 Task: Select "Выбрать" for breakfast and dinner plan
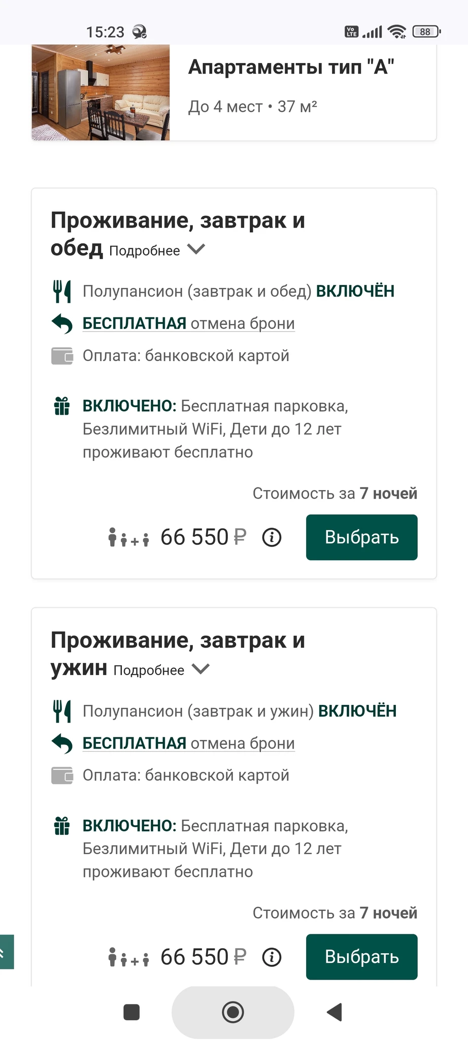click(x=361, y=957)
